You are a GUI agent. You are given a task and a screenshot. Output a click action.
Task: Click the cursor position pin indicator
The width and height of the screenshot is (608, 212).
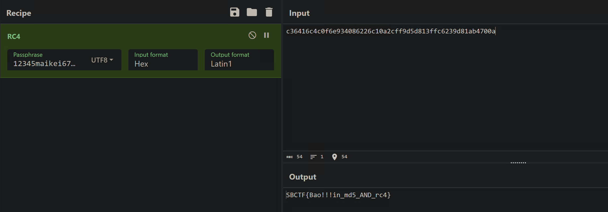tap(340, 157)
